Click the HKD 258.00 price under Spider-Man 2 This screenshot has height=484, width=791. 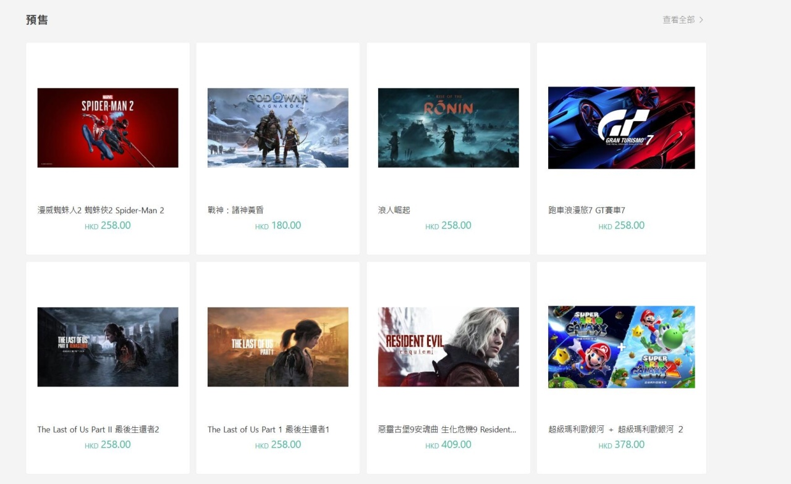(108, 226)
